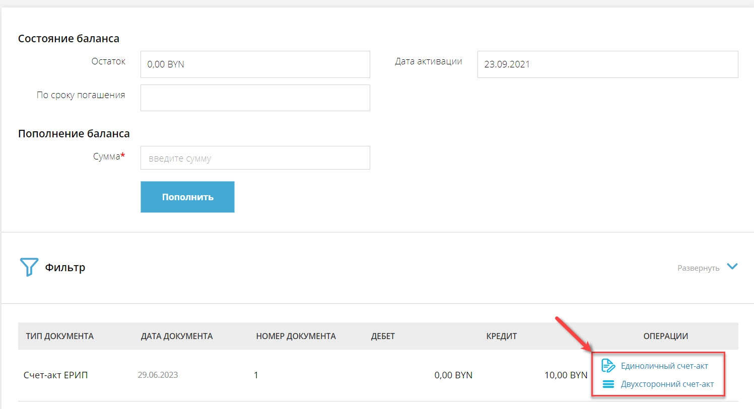Click the Пополнение баланса heading
This screenshot has width=754, height=409.
(74, 134)
